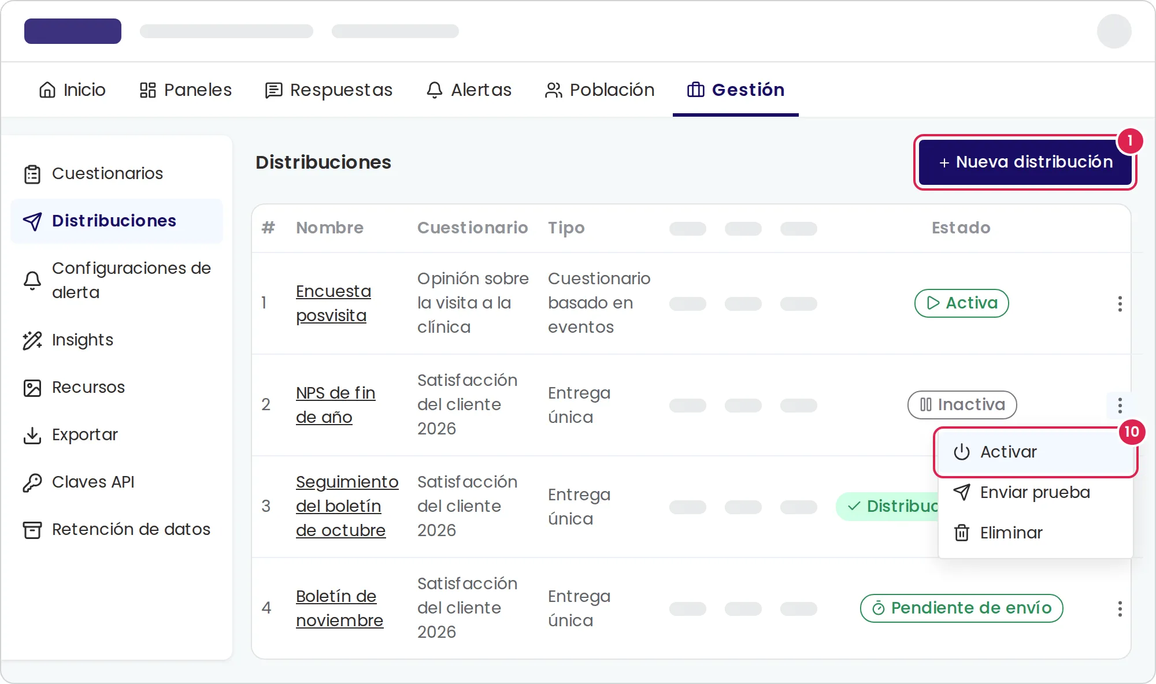1156x684 pixels.
Task: Open the NPS de fin de año link
Action: click(x=336, y=406)
